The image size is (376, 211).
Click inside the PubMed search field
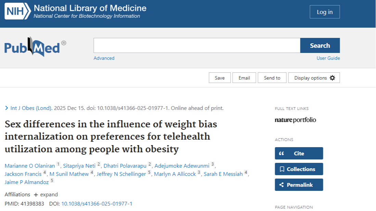point(197,45)
